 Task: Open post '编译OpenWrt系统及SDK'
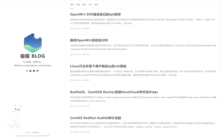click(89, 40)
